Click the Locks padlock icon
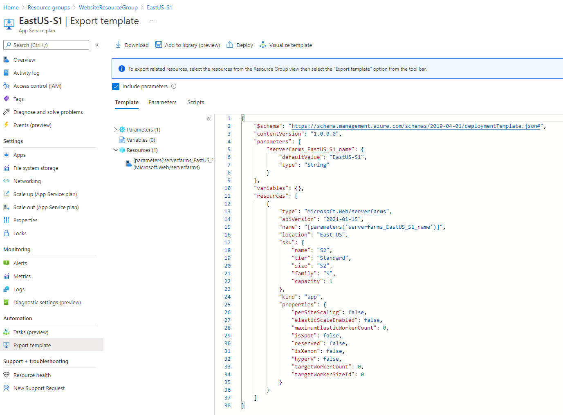The width and height of the screenshot is (563, 415). (7, 233)
